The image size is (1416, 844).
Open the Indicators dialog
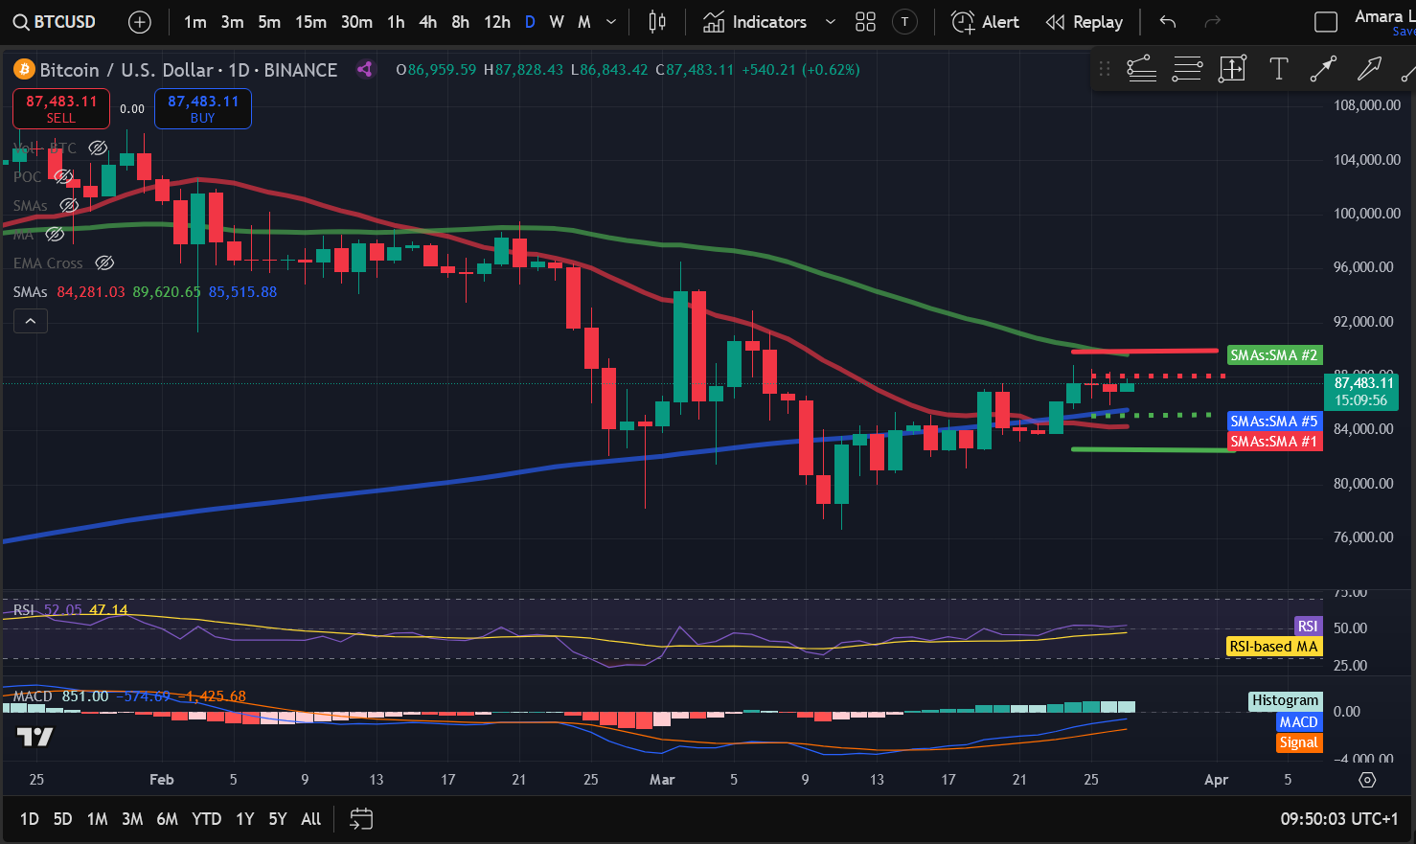755,22
